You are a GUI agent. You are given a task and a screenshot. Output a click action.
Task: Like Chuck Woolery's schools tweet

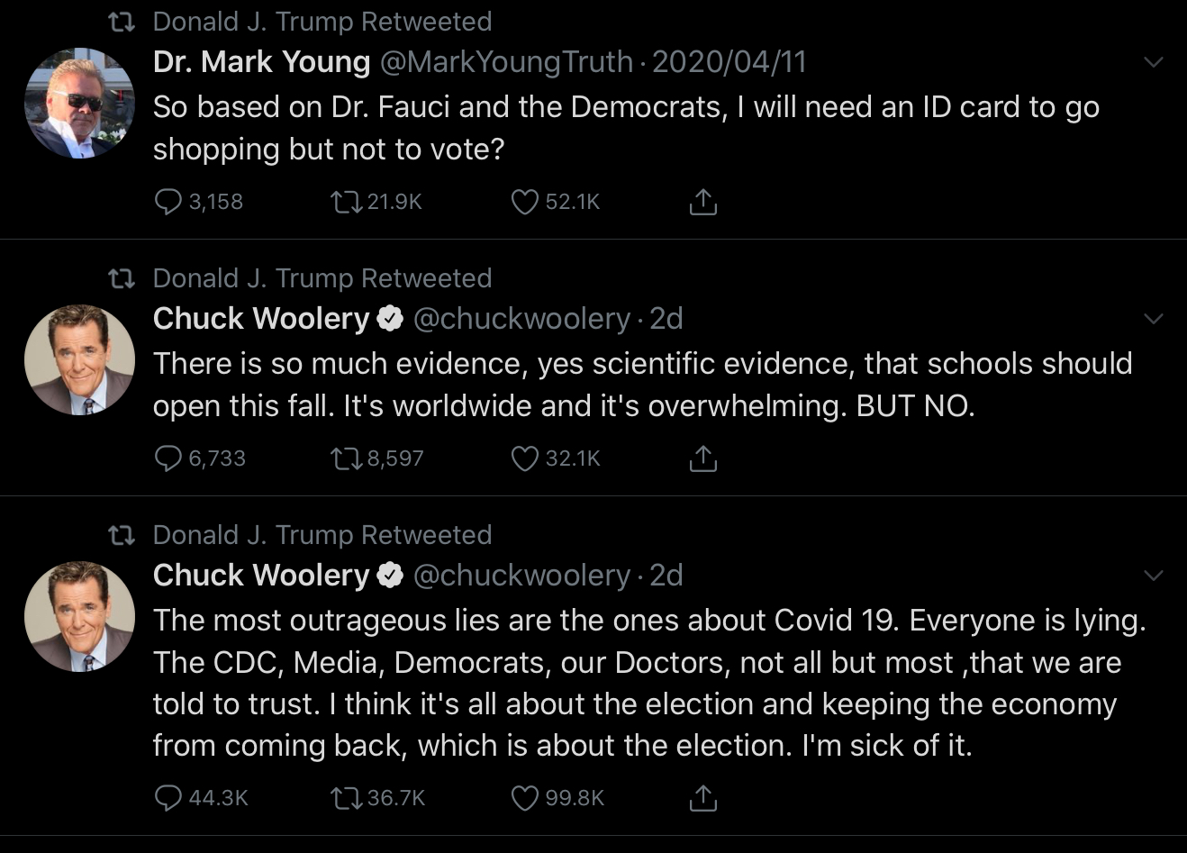coord(524,458)
